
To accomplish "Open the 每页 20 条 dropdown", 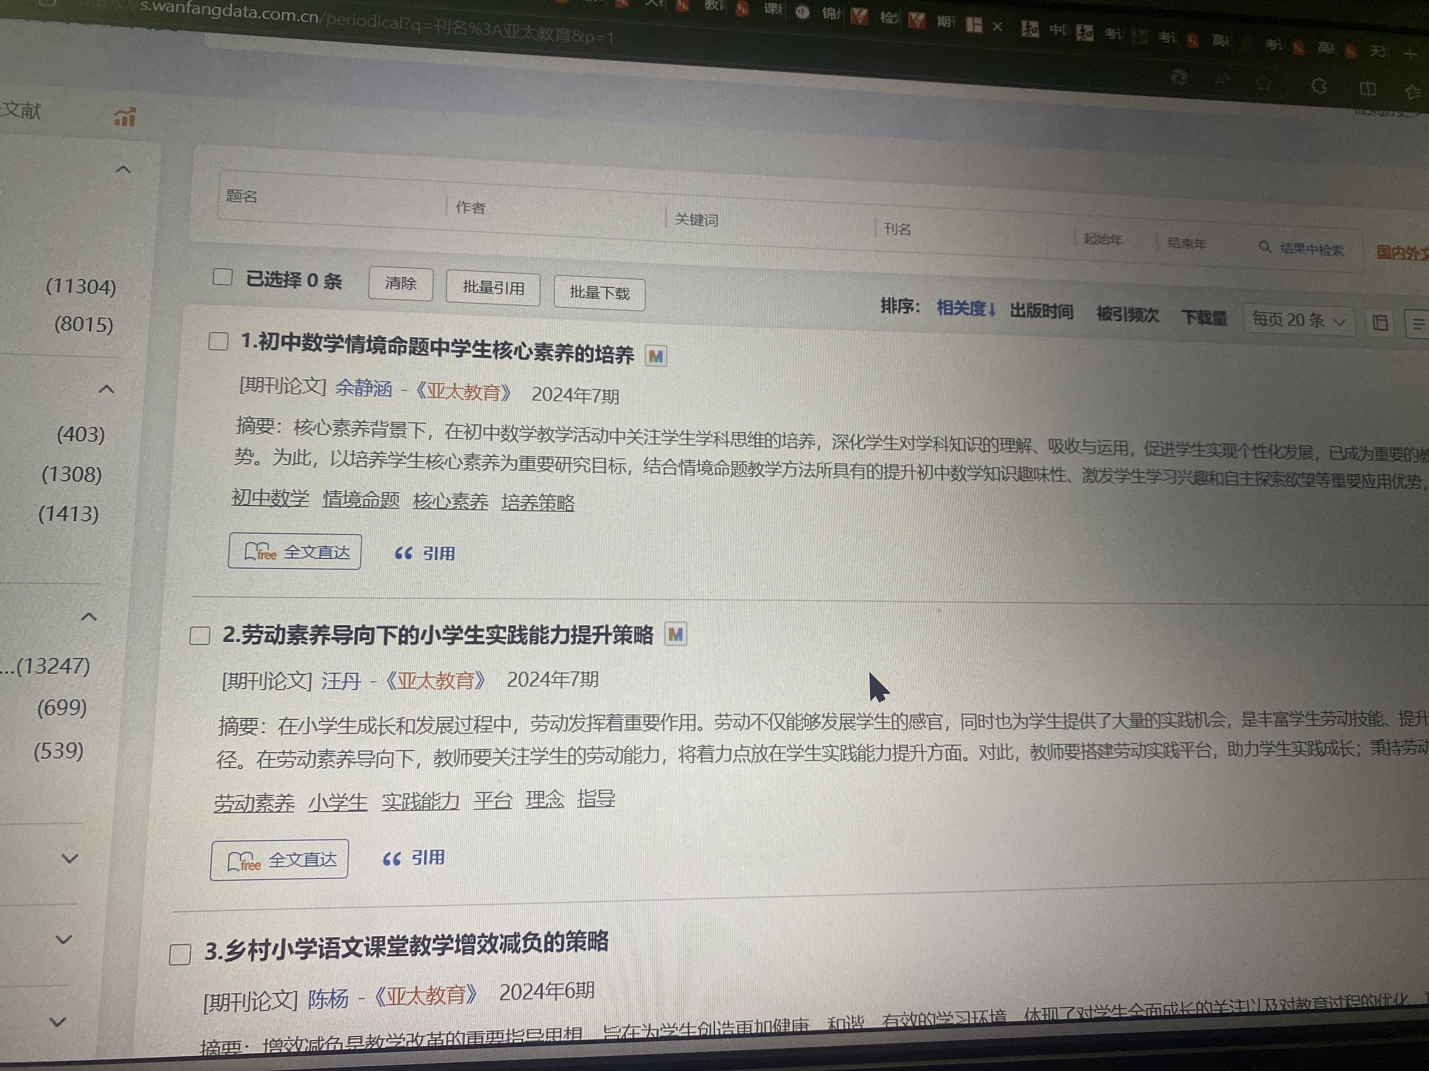I will (x=1299, y=320).
